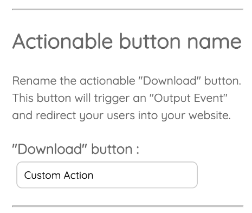Screen dimensions: 252x213
Task: Click the bottom horizontal divider line
Action: 127,206
